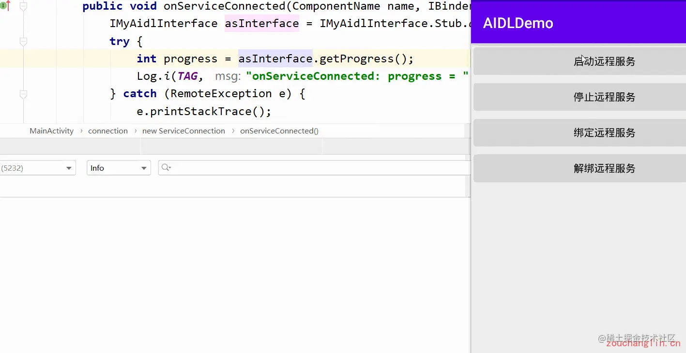Screen dimensions: 686x353
Task: Collapse the catch block fold marker
Action: (x=23, y=94)
